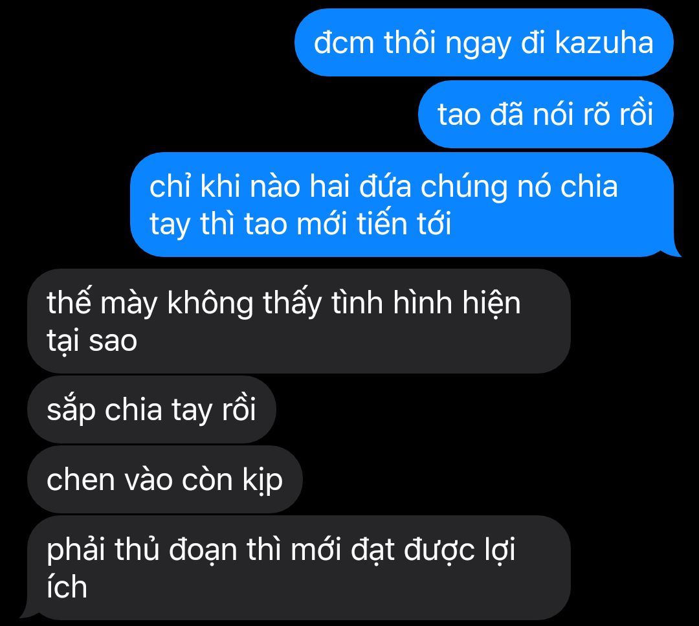Tap the "sắp chia tay rồi" bubble
The height and width of the screenshot is (626, 699).
tap(151, 409)
